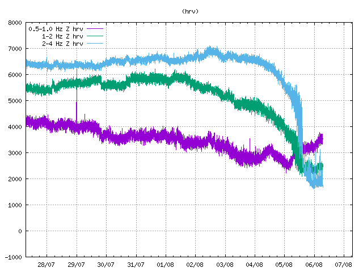The image size is (363, 272).
Task: Click x-axis date label 01/08
Action: coord(165,265)
